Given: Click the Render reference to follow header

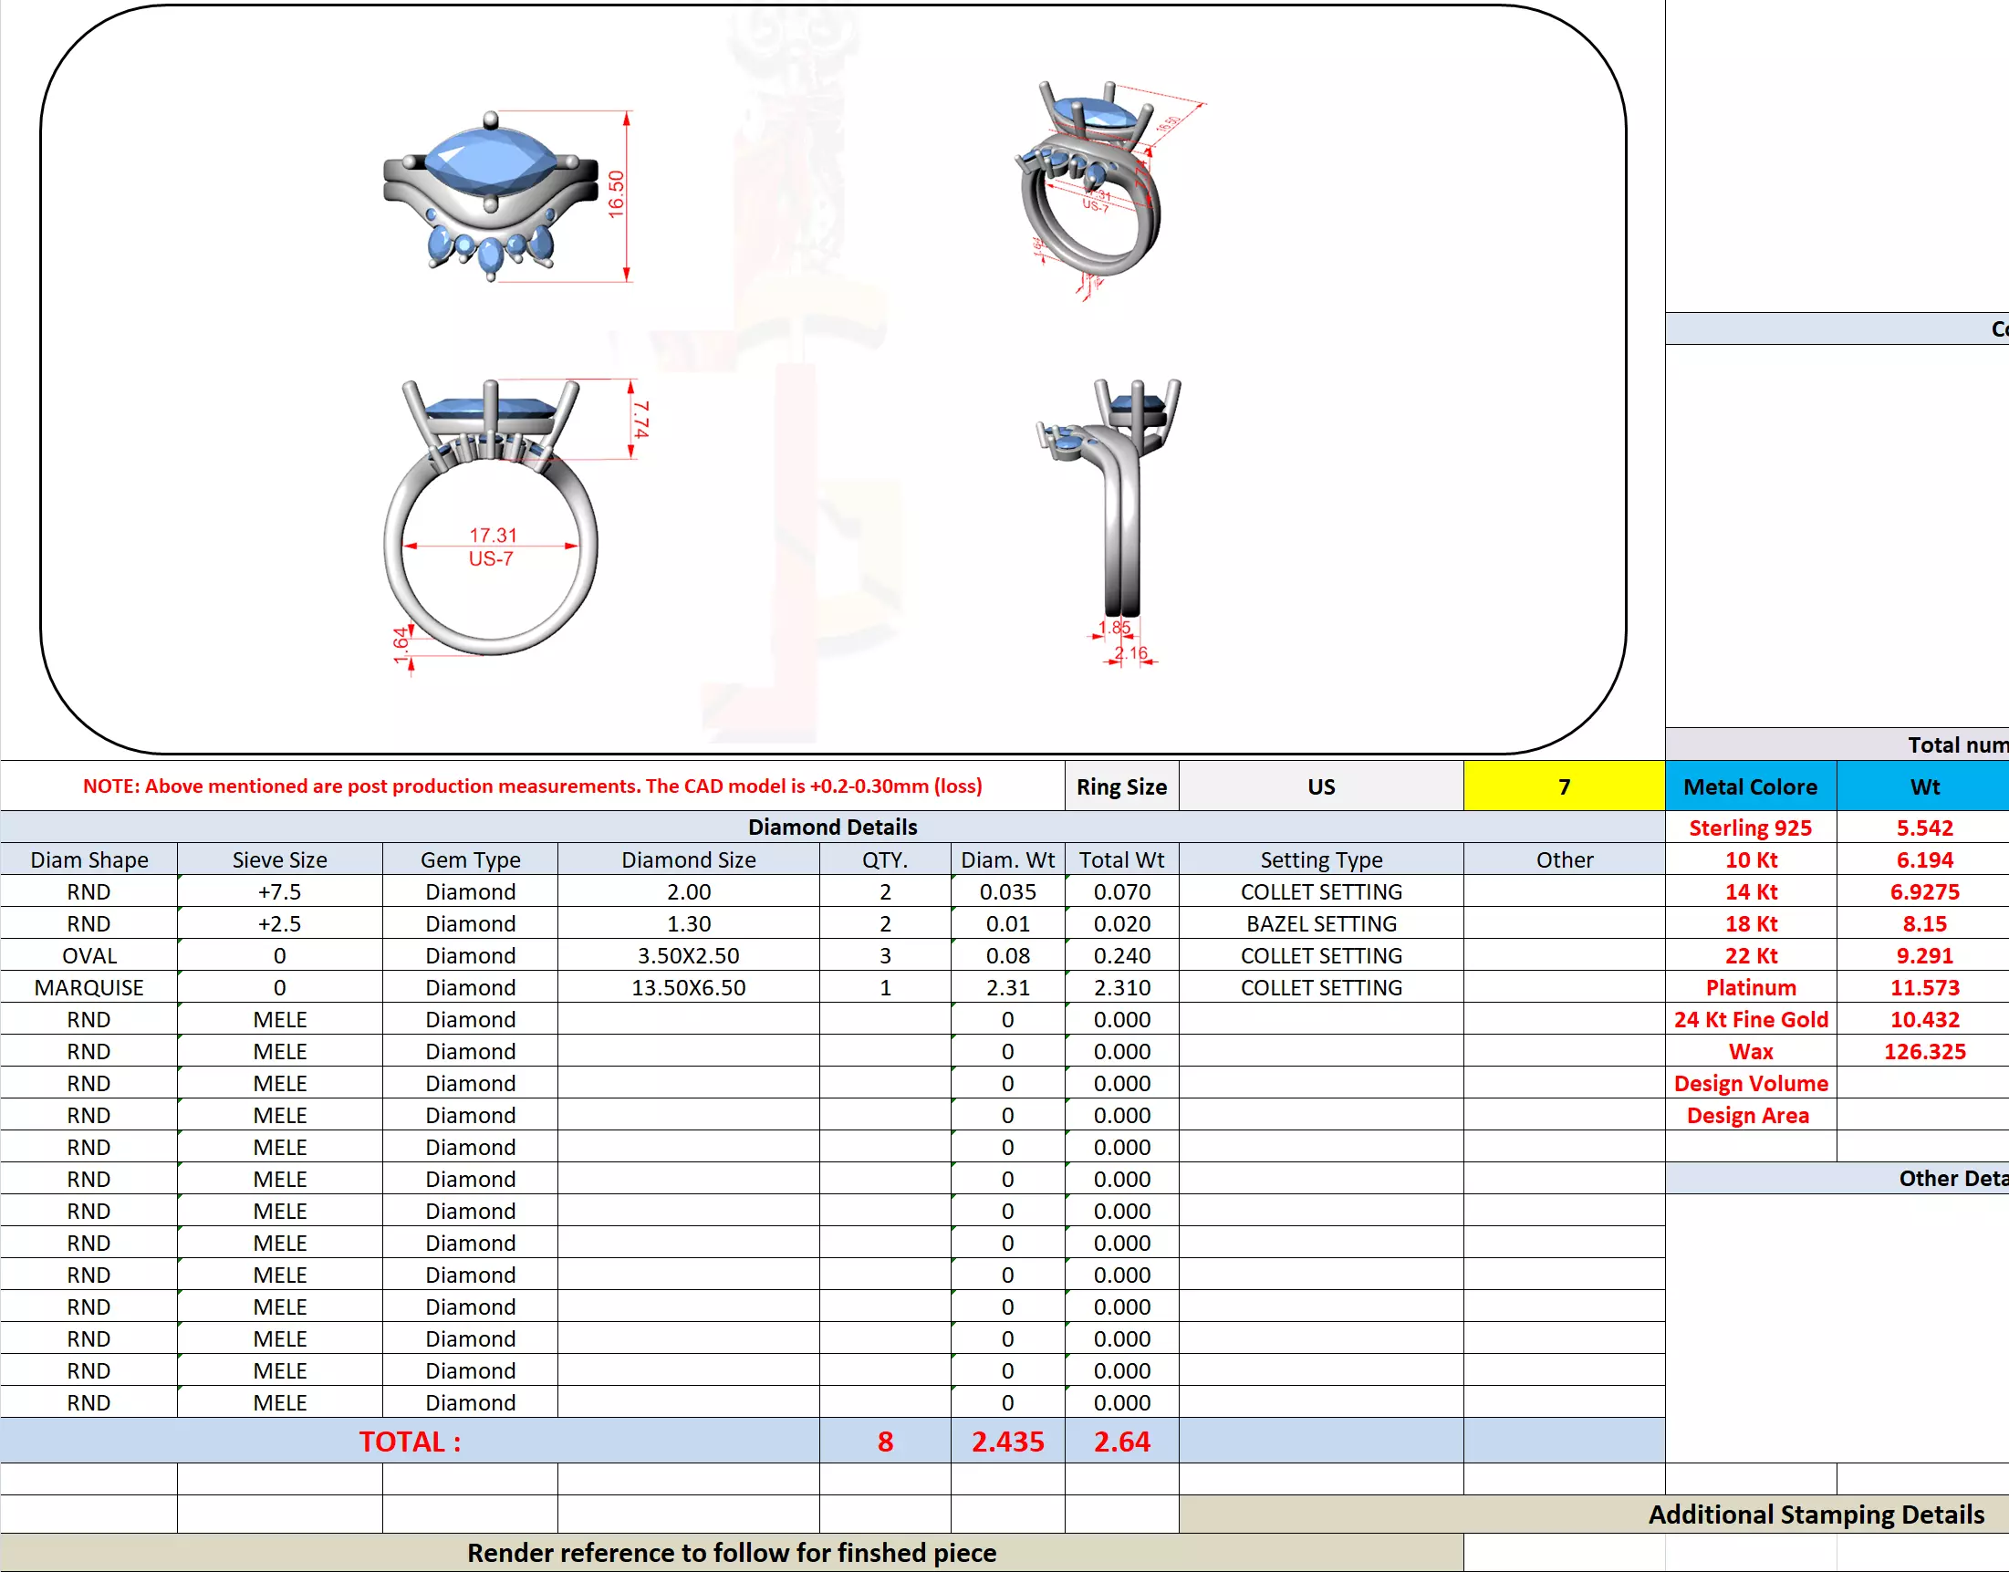Looking at the screenshot, I should point(731,1553).
